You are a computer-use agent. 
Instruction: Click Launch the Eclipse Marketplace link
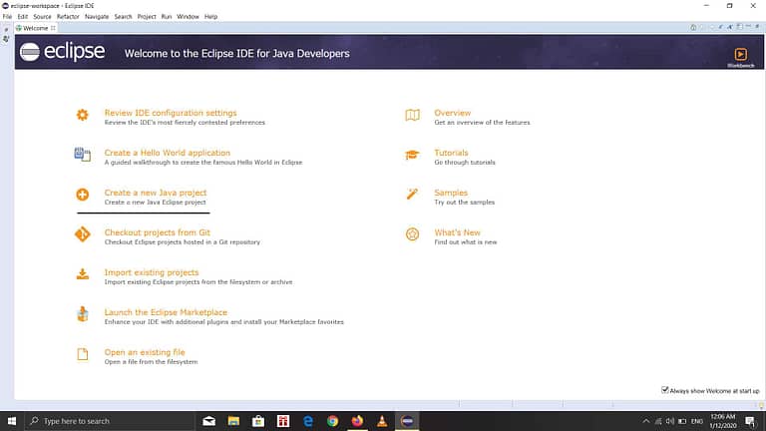pos(166,312)
